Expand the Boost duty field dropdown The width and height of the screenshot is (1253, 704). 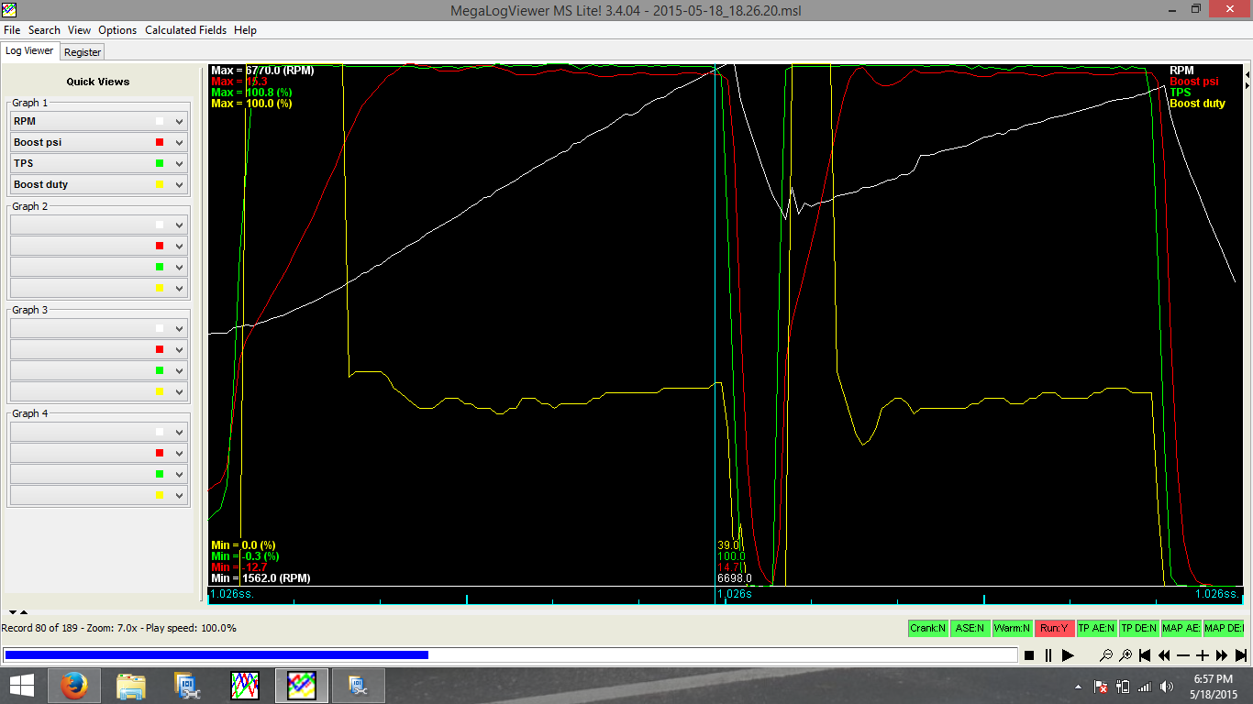[179, 184]
